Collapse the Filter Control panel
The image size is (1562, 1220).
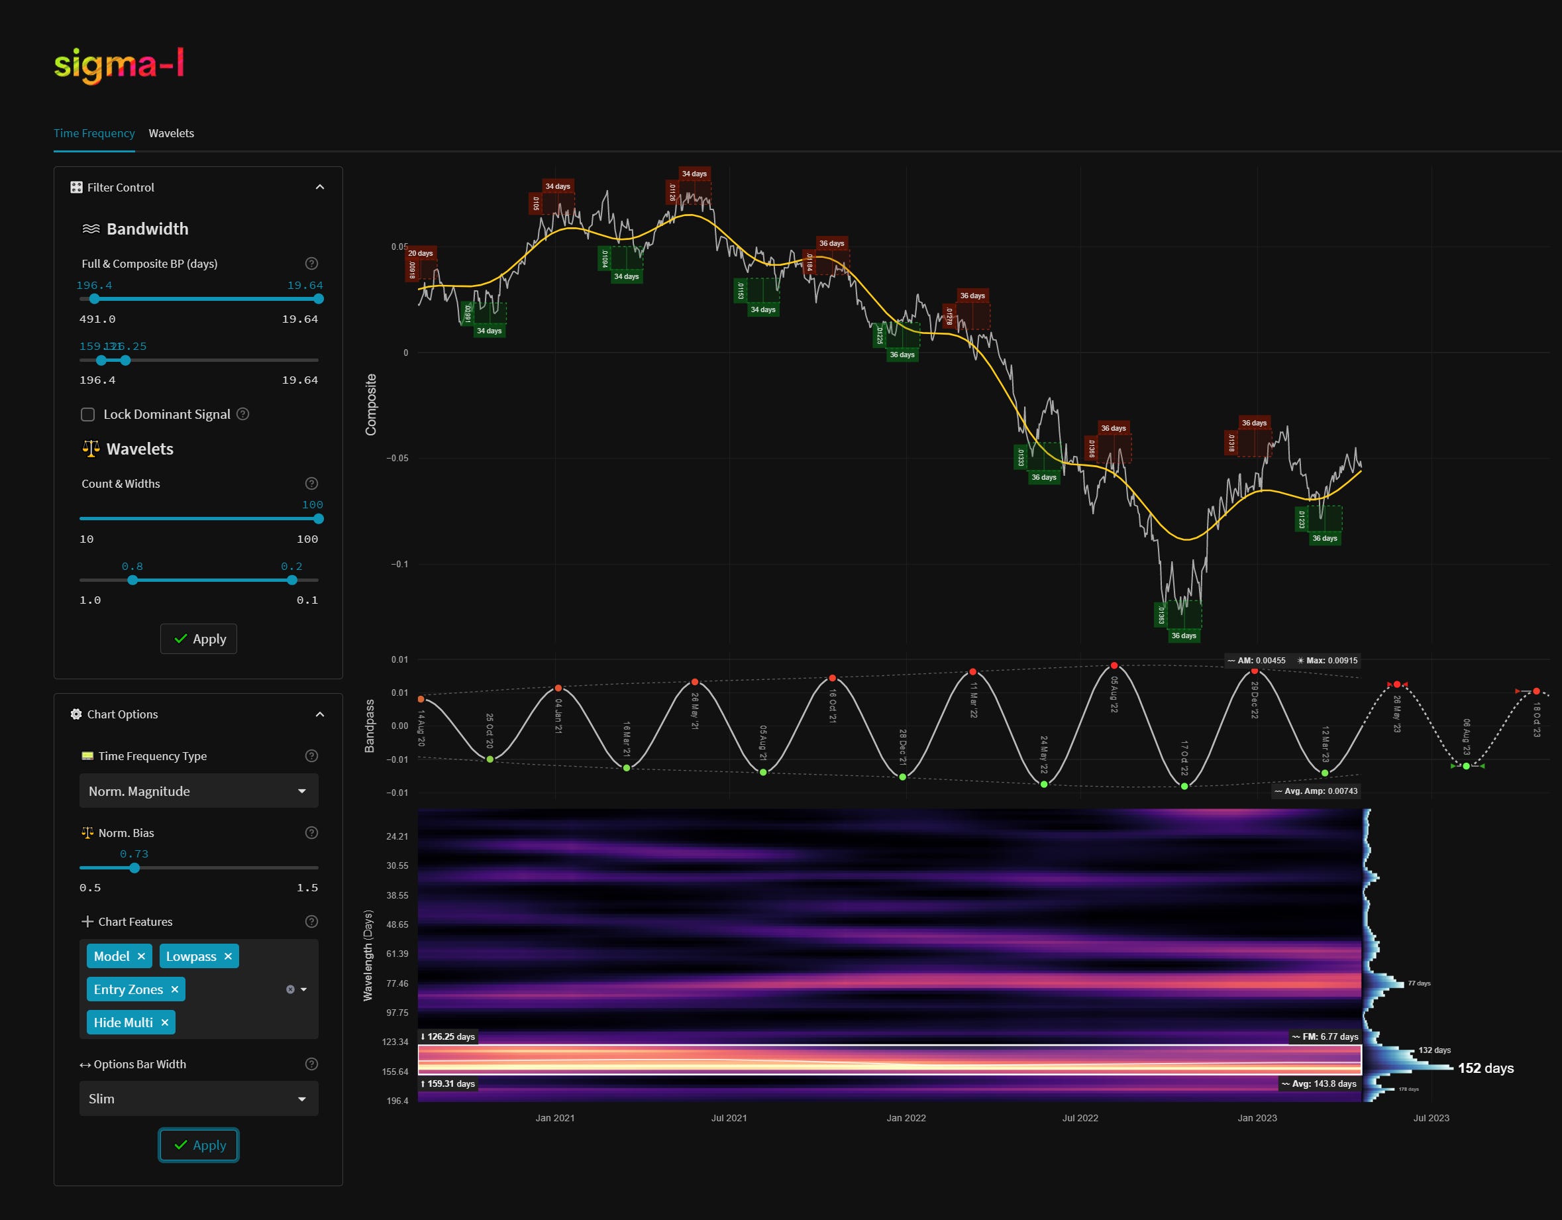click(x=320, y=188)
